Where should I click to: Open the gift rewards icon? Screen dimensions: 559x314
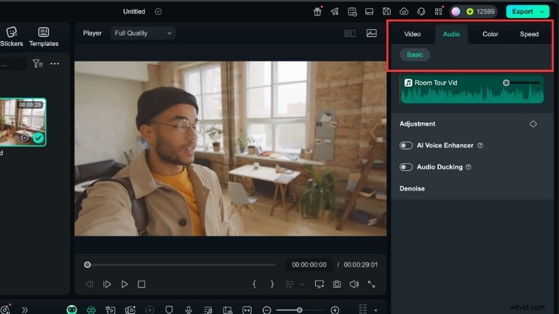coord(317,11)
